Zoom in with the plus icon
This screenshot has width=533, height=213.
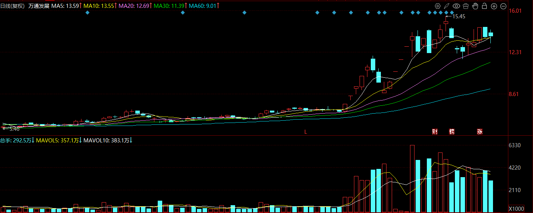pyautogui.click(x=494, y=6)
